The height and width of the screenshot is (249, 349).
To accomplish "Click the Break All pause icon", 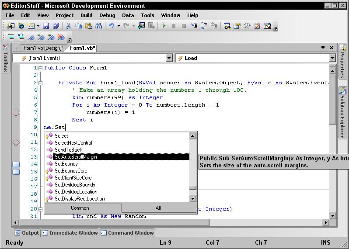I will [174, 26].
